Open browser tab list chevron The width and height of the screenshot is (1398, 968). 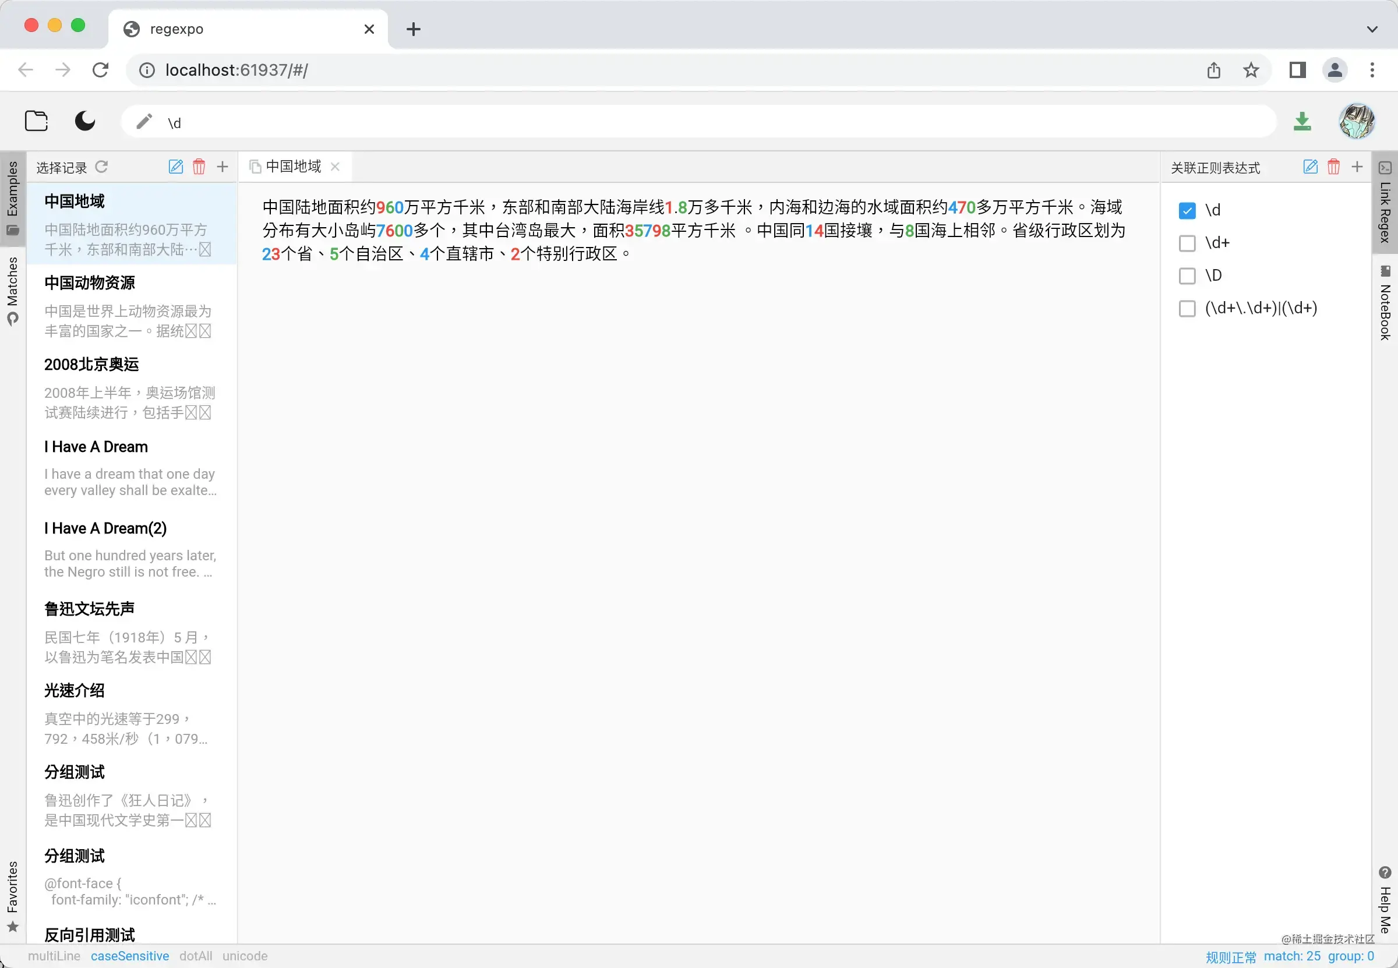(1372, 29)
